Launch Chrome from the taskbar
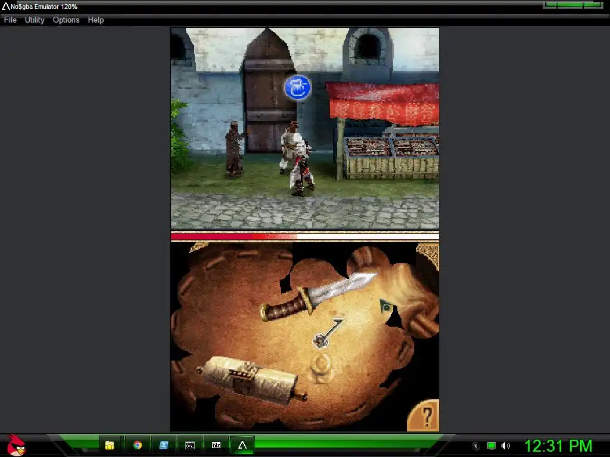Viewport: 610px width, 457px height. [x=138, y=445]
